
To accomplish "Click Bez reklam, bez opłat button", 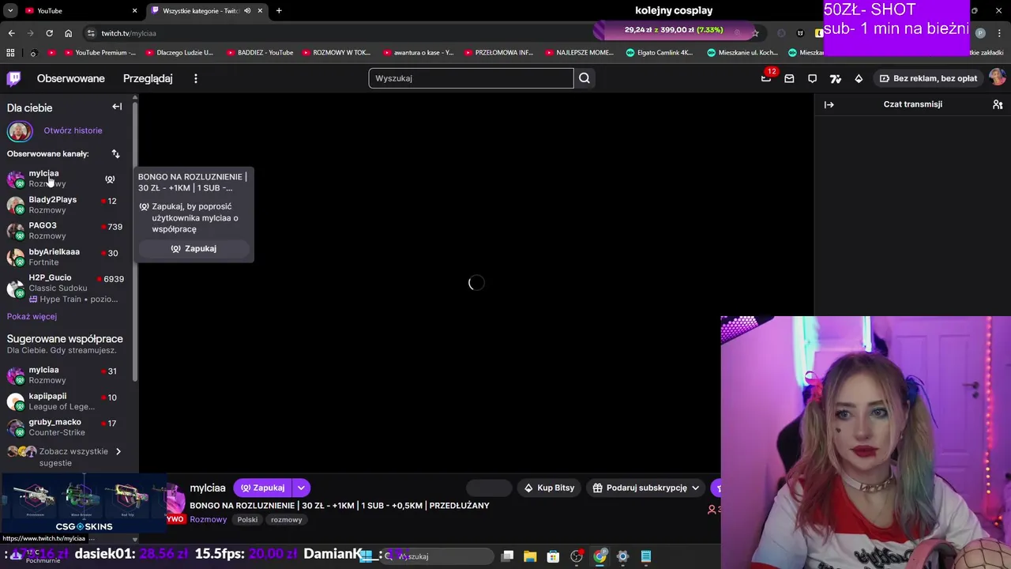I will pos(928,78).
